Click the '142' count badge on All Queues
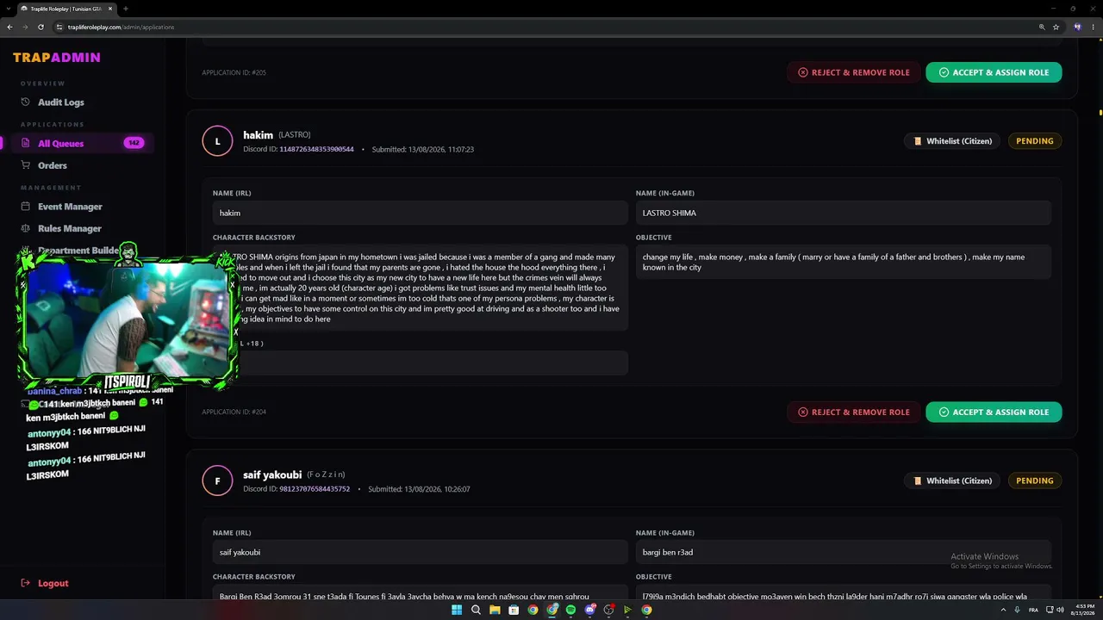 point(134,143)
